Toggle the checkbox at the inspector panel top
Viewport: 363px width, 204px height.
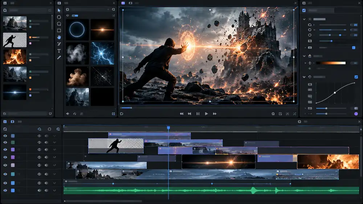click(304, 11)
